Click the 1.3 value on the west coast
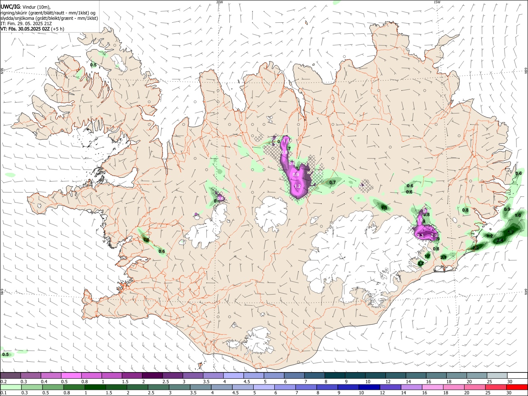Screen dimensions: 528x396 (x=146, y=239)
